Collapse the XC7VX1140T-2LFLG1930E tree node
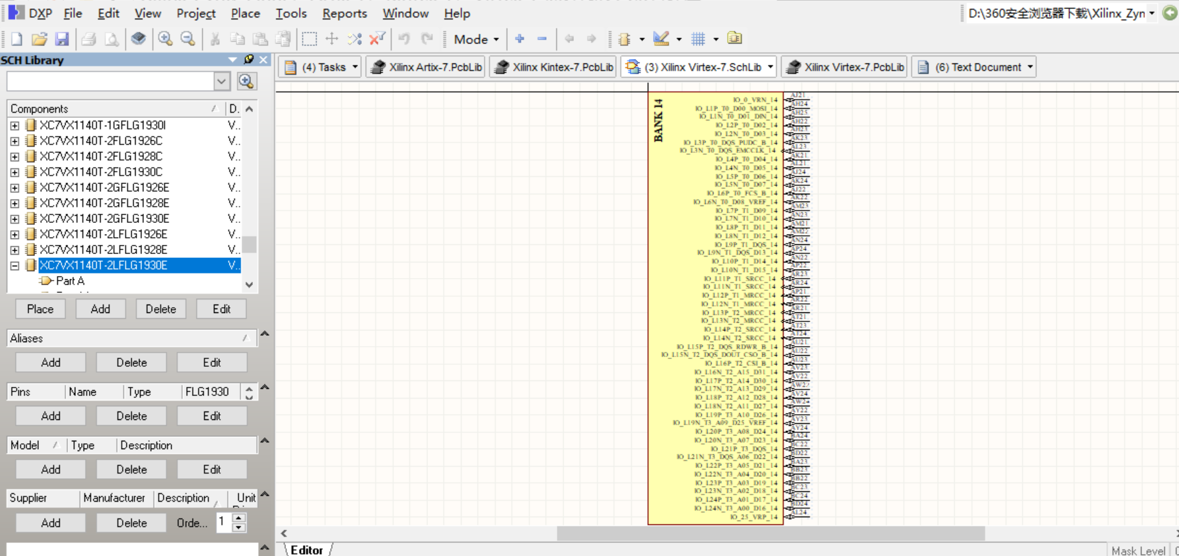This screenshot has height=556, width=1179. (15, 265)
